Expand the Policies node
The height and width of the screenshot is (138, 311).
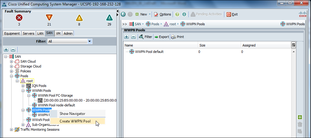11,71
